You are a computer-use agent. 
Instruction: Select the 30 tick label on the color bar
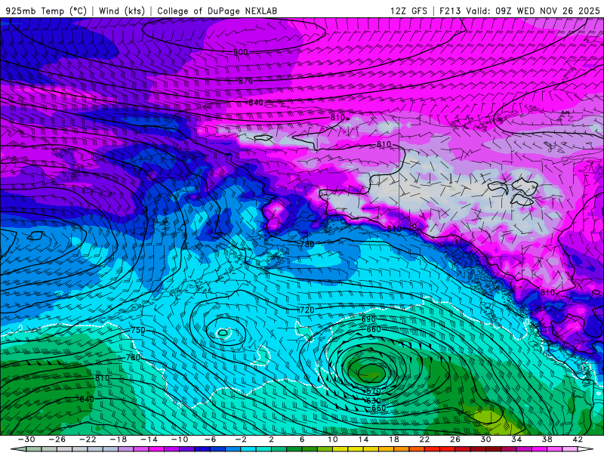coord(485,439)
